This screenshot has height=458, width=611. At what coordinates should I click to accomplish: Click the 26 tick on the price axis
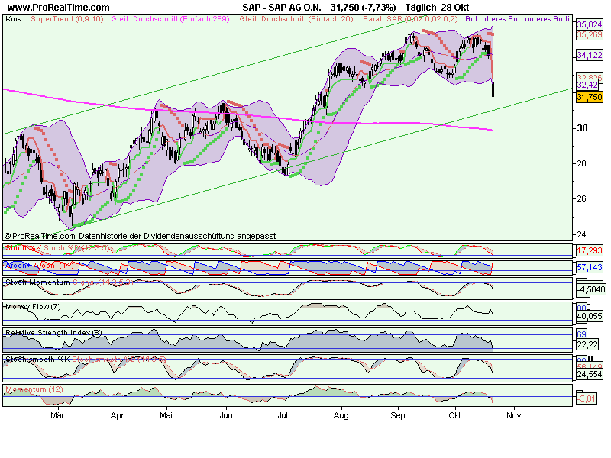[582, 198]
